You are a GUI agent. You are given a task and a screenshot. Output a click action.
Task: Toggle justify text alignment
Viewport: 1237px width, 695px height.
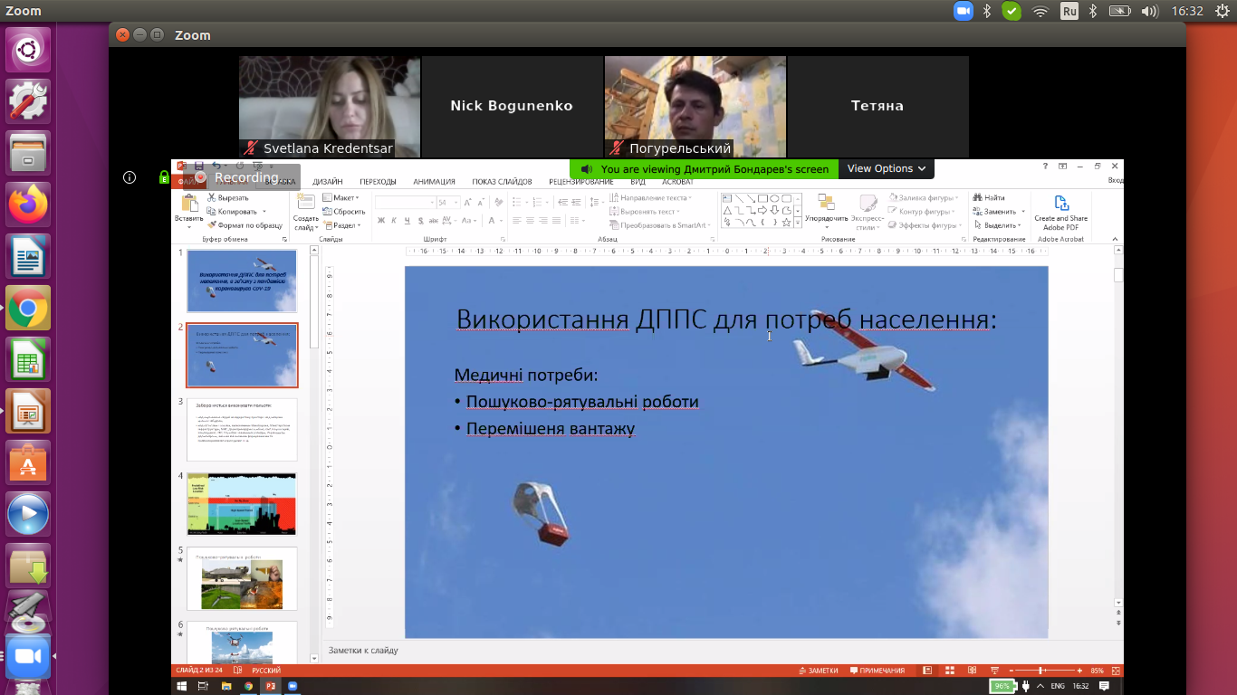coord(555,220)
